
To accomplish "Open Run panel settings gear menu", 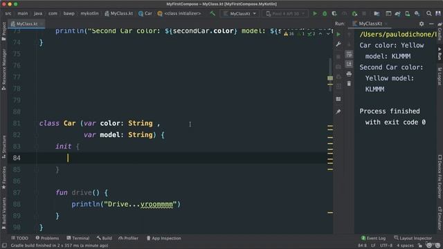I will (422, 24).
